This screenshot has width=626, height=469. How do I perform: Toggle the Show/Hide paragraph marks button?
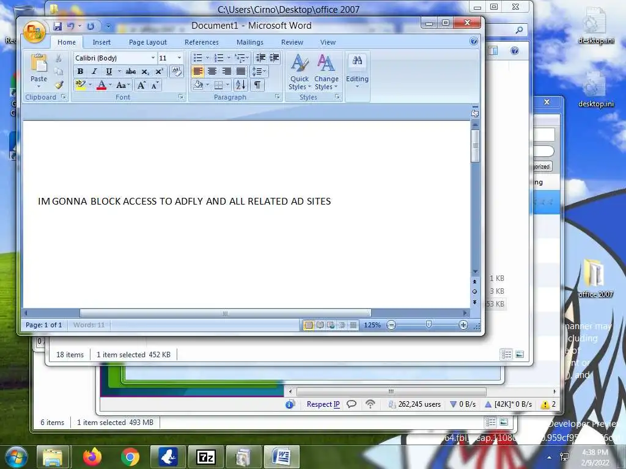pos(257,85)
